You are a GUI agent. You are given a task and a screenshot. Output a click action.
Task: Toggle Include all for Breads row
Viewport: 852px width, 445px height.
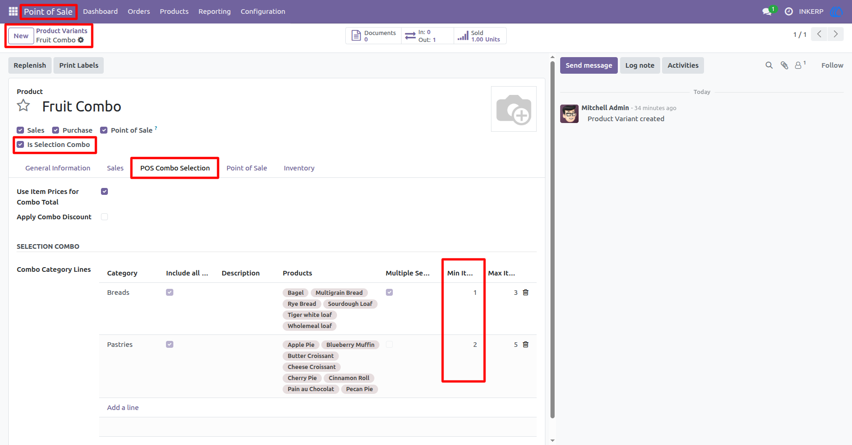click(170, 293)
